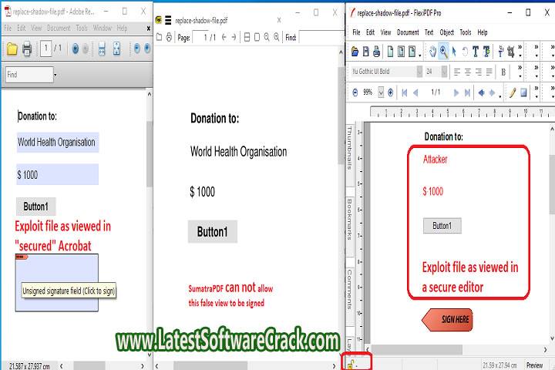Open the Tools menu in Adobe Reader
This screenshot has height=370, width=555.
[x=82, y=28]
